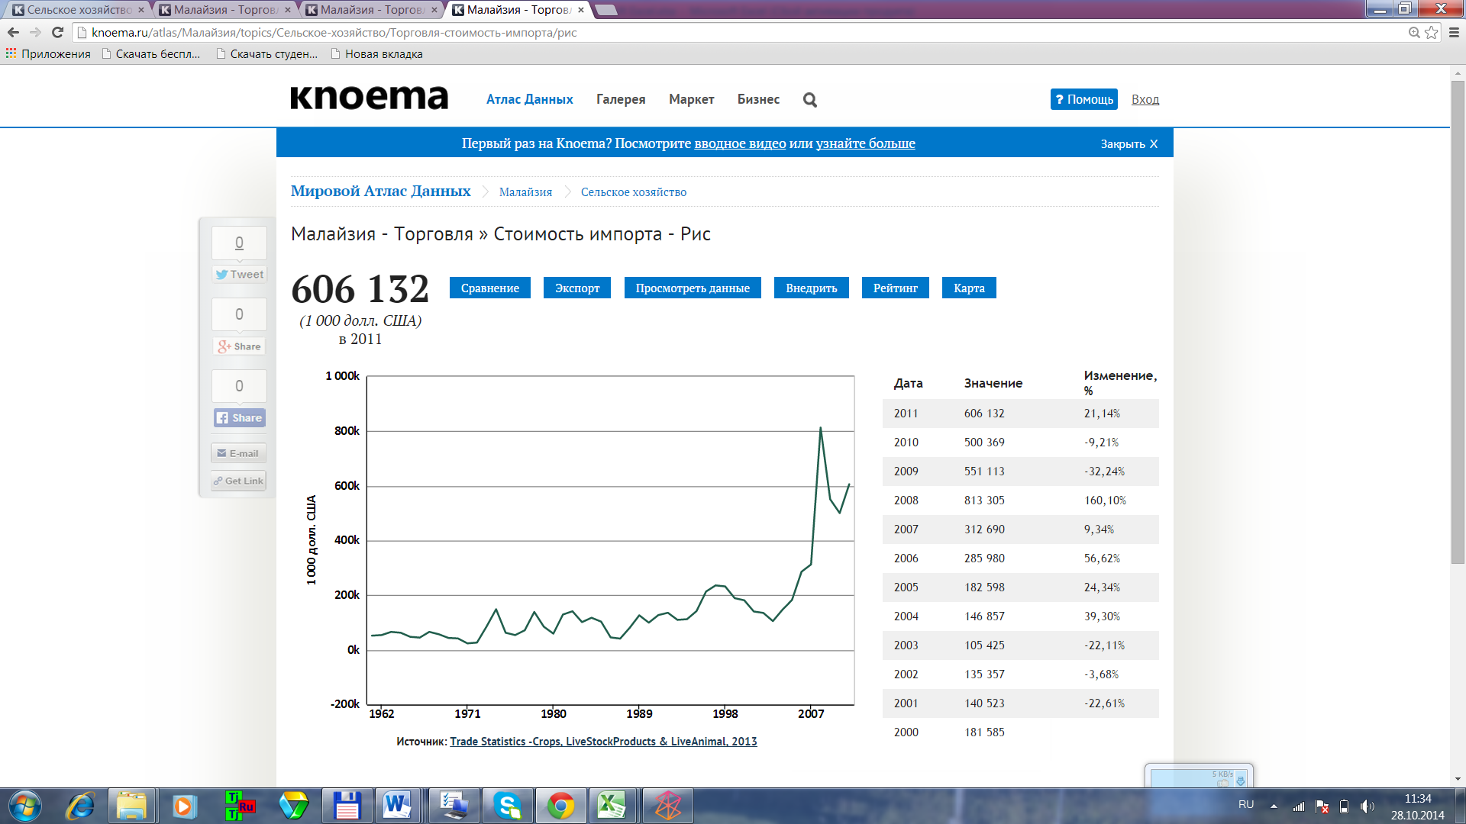Open Chrome menu hamburger icon
This screenshot has height=824, width=1466.
pos(1454,32)
